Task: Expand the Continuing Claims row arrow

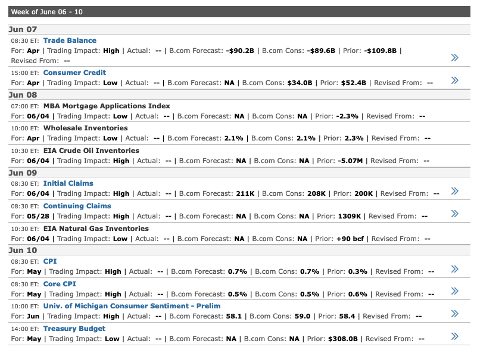Action: click(x=455, y=213)
